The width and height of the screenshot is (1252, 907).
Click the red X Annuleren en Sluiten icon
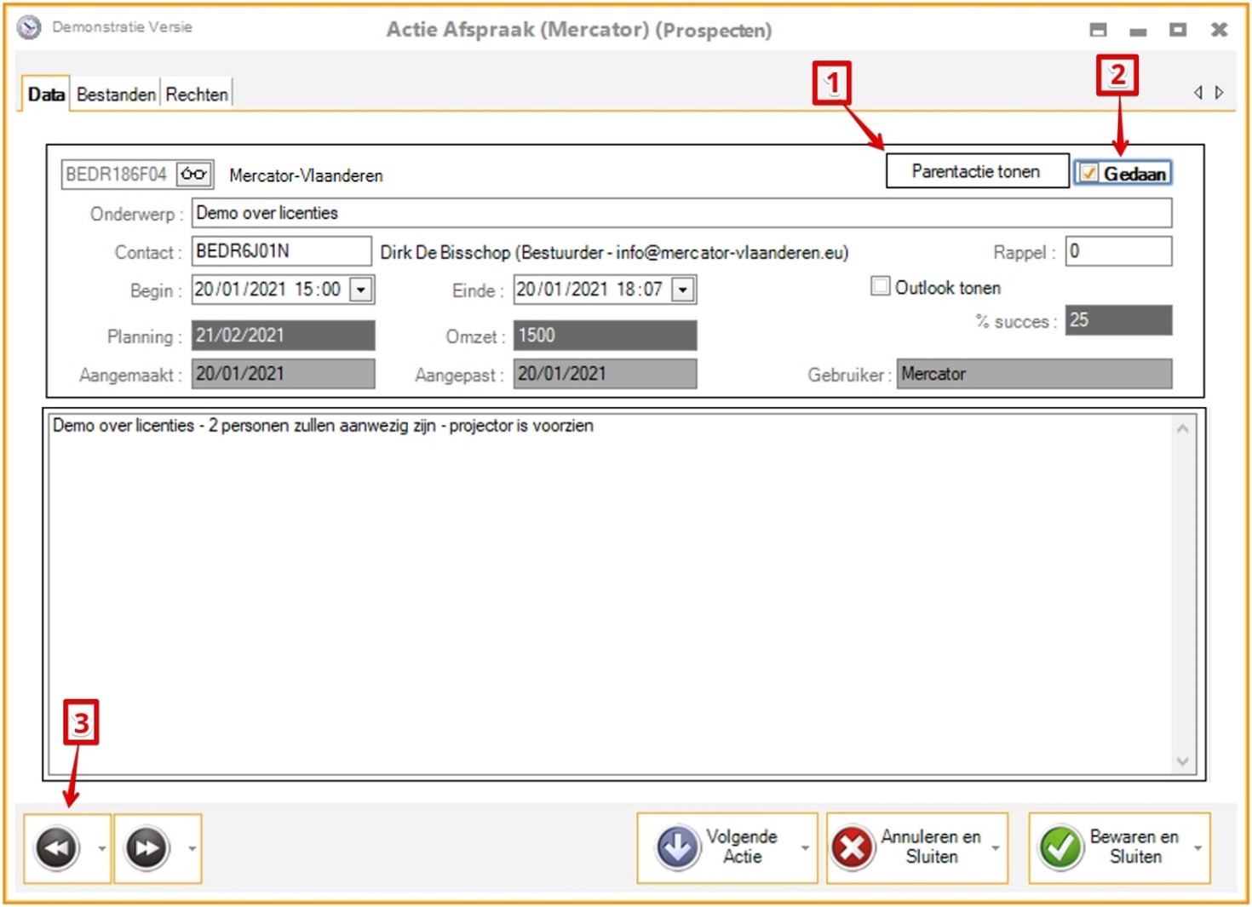(x=852, y=848)
